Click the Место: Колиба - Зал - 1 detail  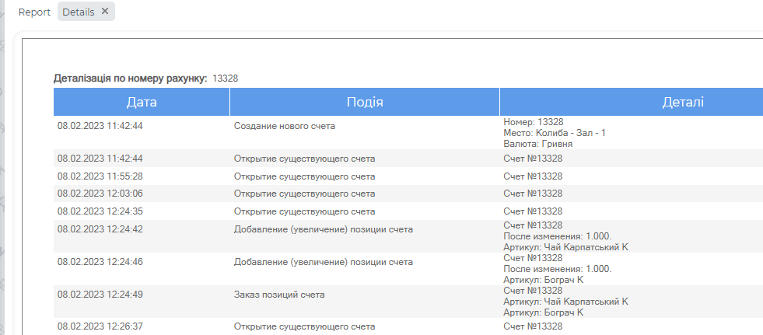(x=554, y=133)
